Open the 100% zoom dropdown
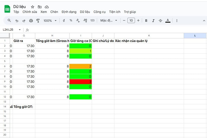This screenshot has width=207, height=138. pyautogui.click(x=50, y=21)
